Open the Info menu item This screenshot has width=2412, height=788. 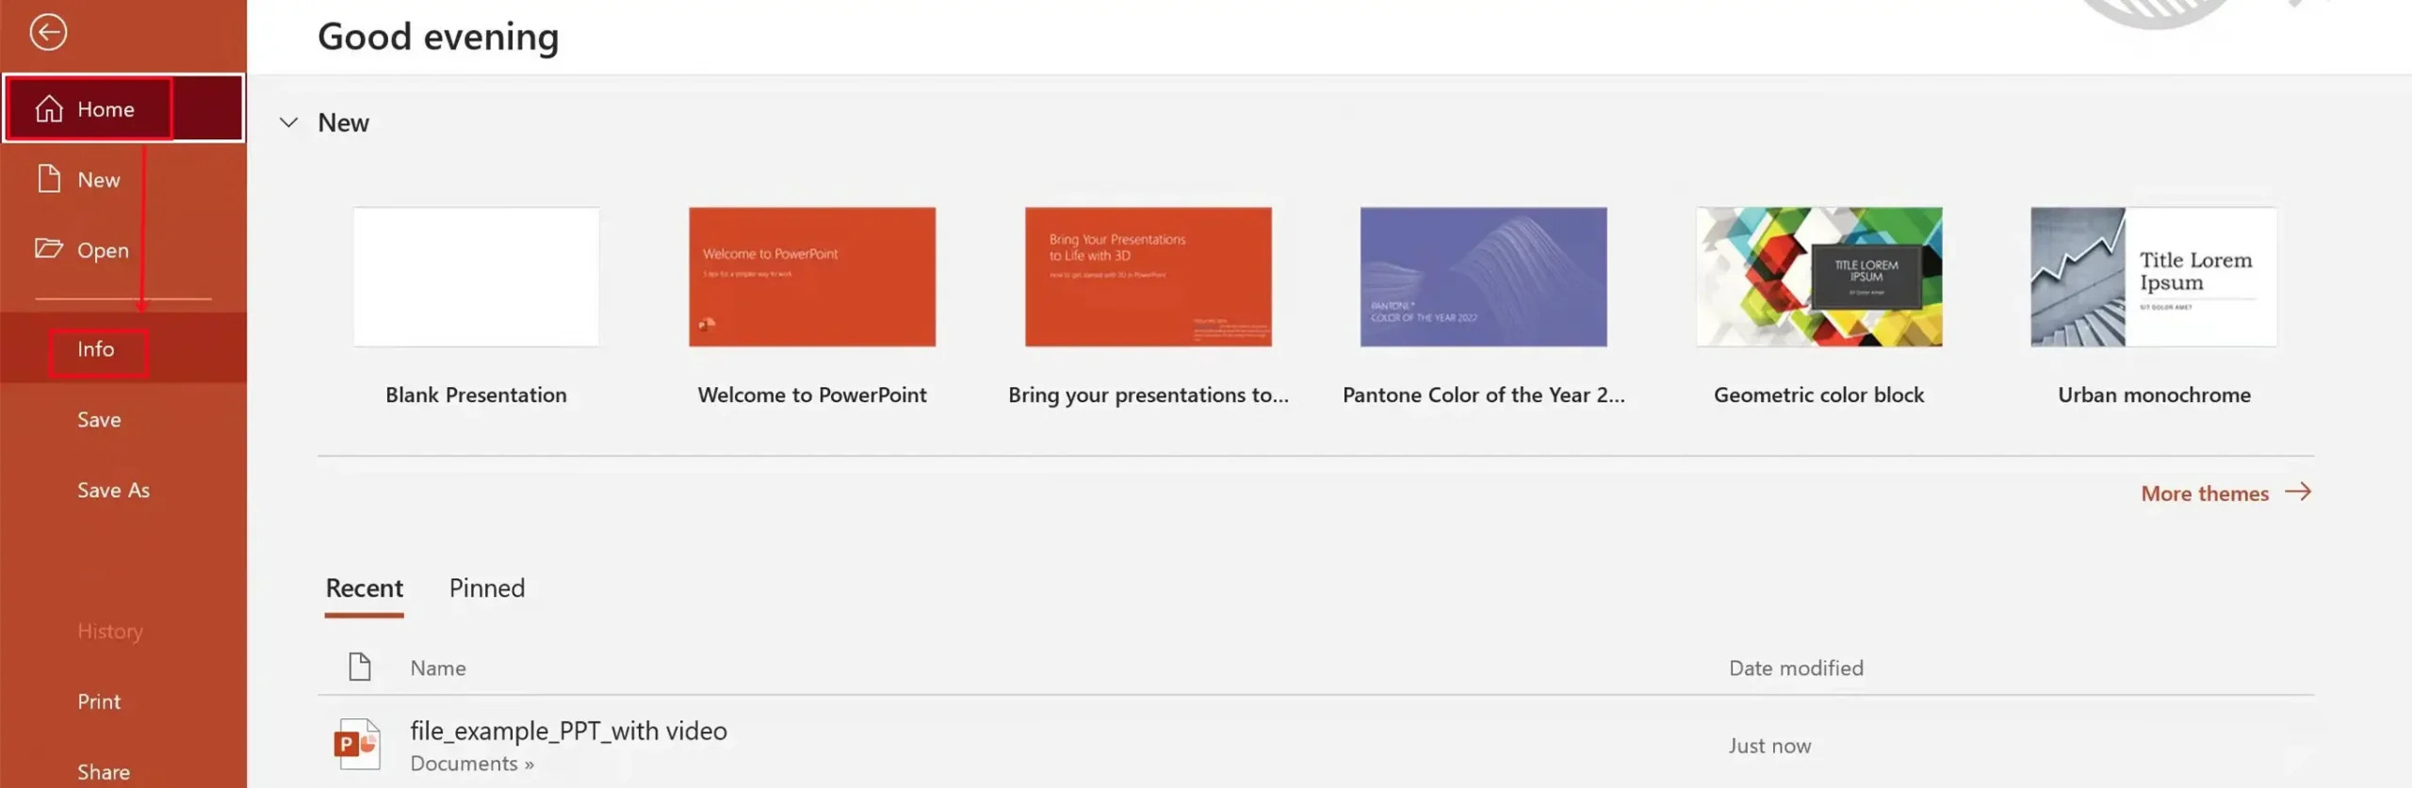click(96, 349)
